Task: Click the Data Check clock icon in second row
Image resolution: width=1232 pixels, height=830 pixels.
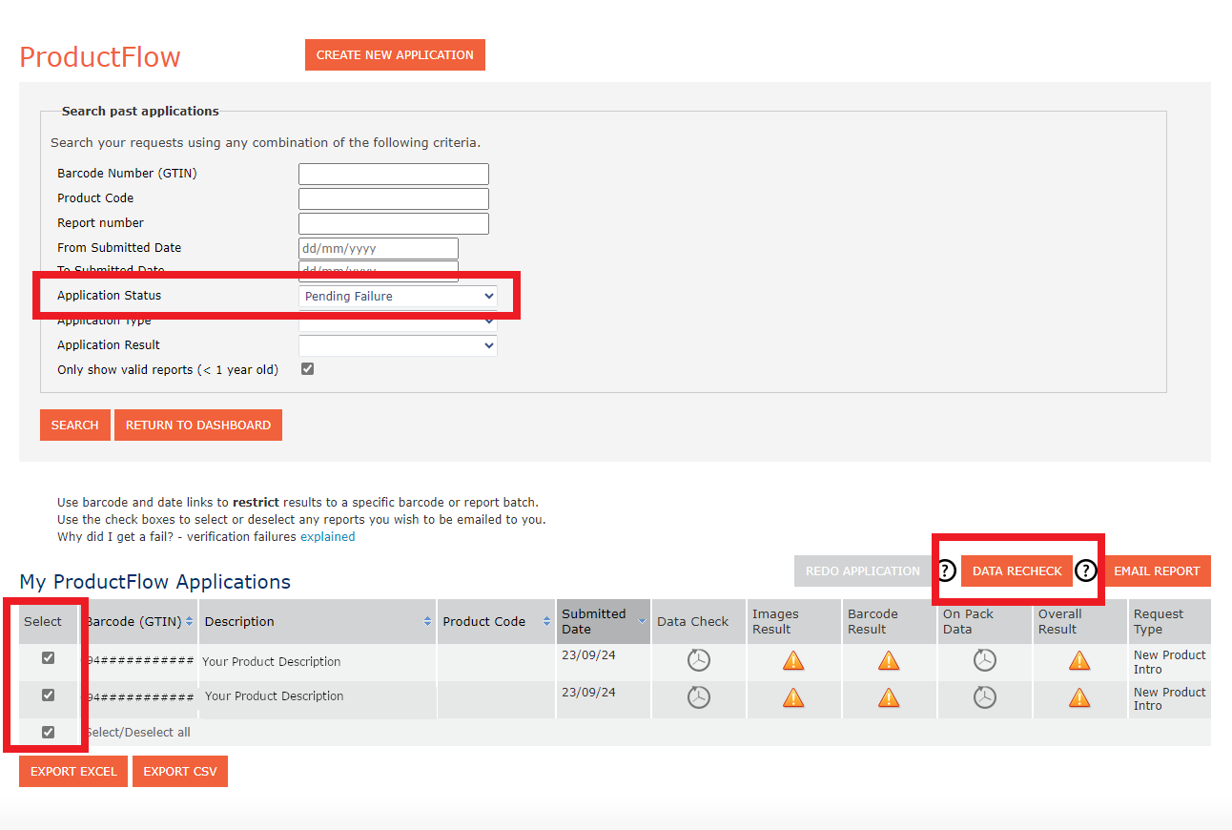Action: coord(699,697)
